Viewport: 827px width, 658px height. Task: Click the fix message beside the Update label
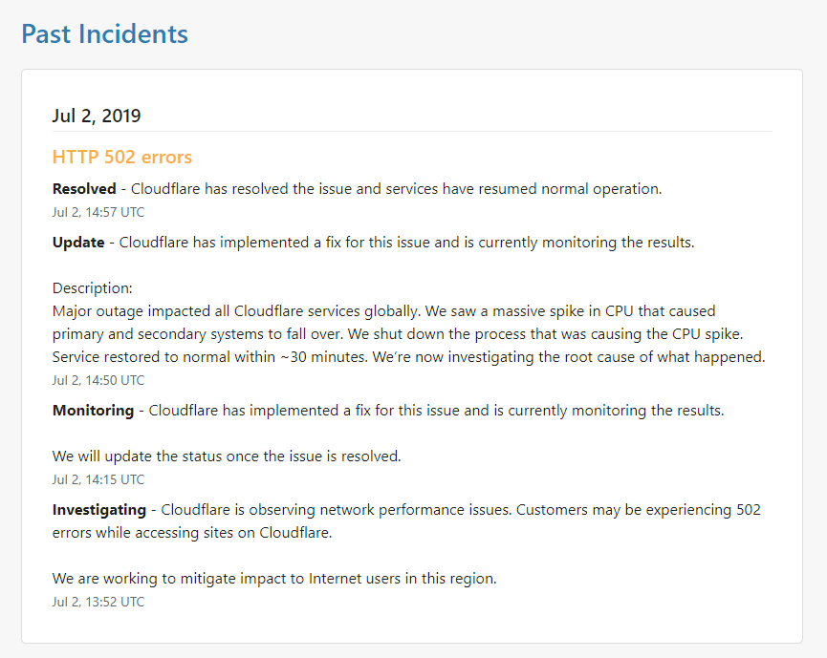click(x=406, y=243)
